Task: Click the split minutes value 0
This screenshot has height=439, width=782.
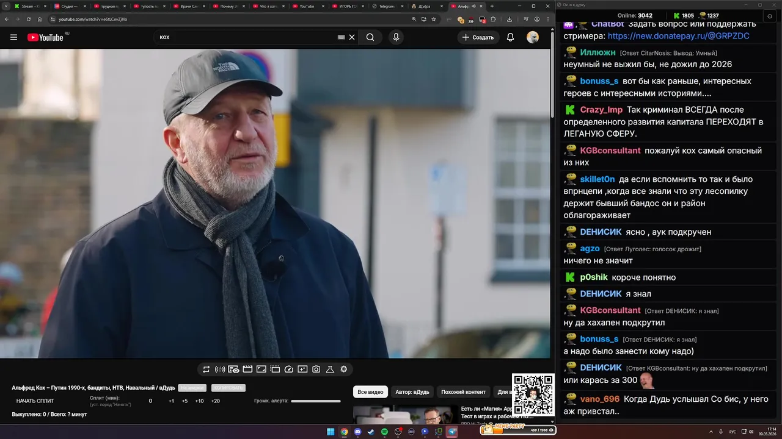Action: [150, 401]
